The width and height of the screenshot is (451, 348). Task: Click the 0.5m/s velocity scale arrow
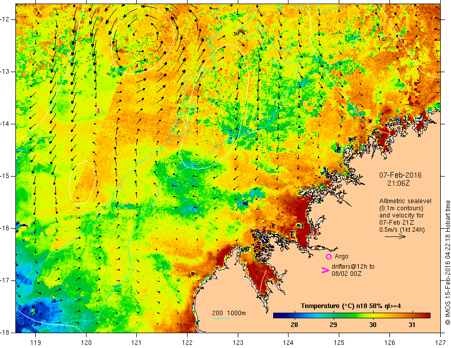point(396,236)
